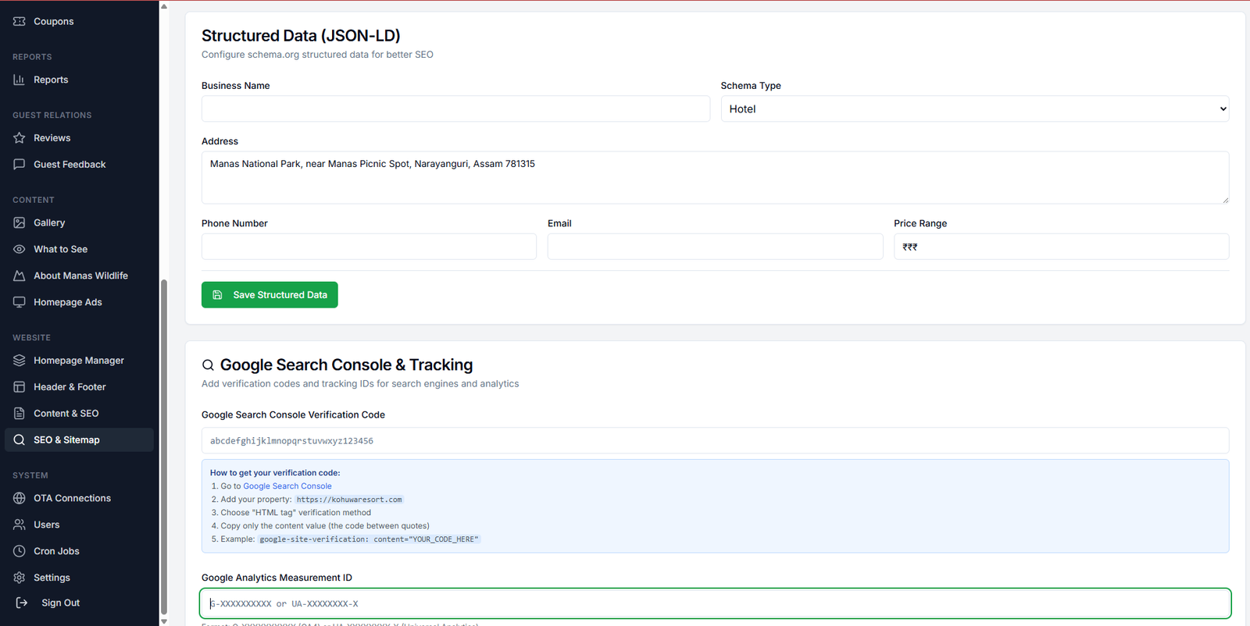Click the Header & Footer layout icon

[x=20, y=387]
